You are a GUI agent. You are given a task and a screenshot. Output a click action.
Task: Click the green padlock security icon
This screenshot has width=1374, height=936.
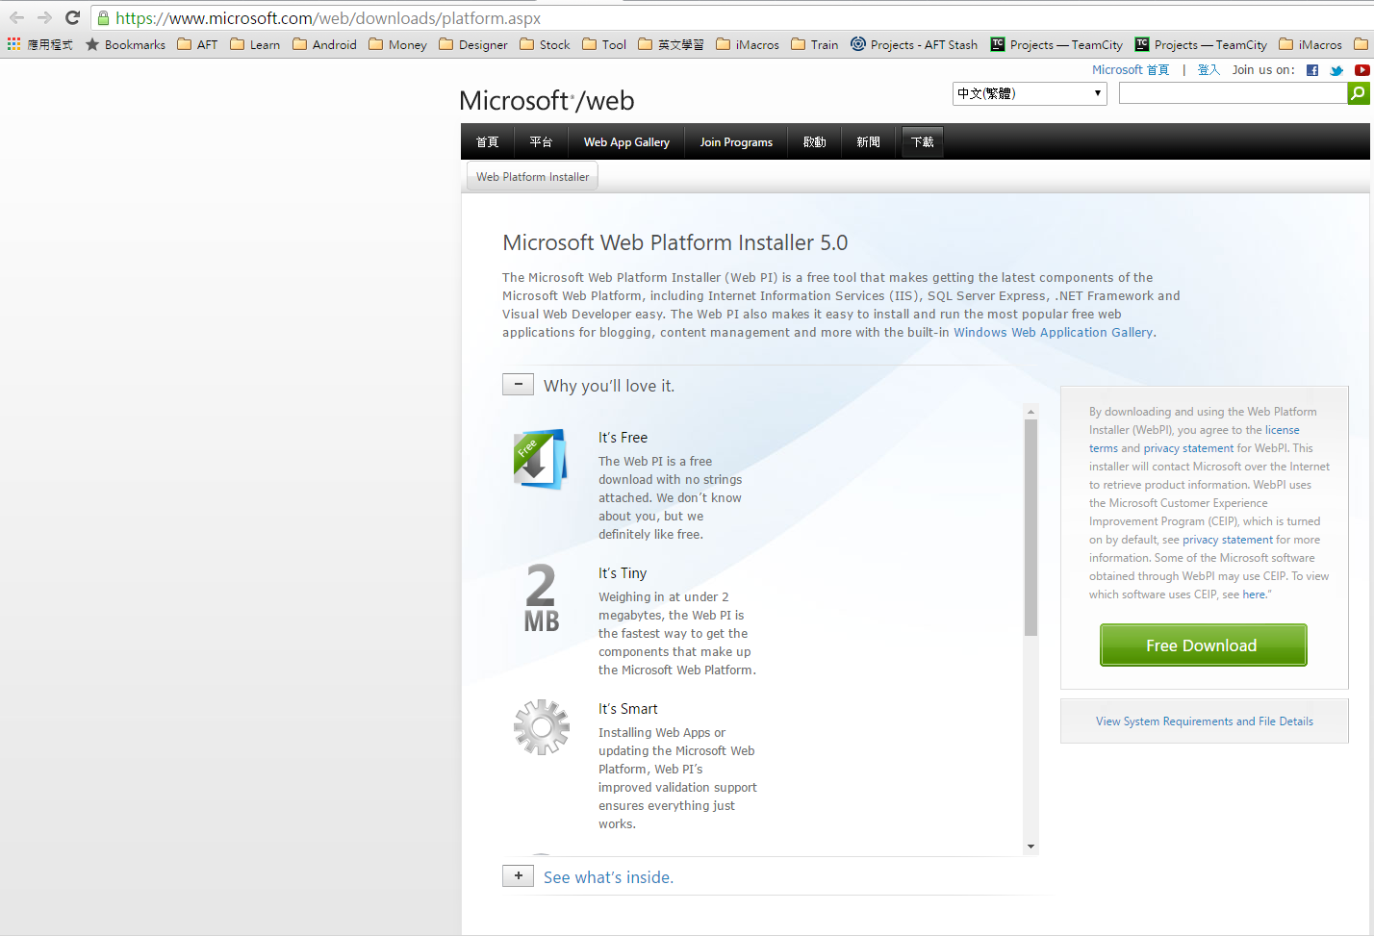pyautogui.click(x=104, y=17)
